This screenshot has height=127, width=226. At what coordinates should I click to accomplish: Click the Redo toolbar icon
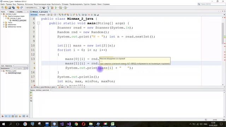click(22, 8)
